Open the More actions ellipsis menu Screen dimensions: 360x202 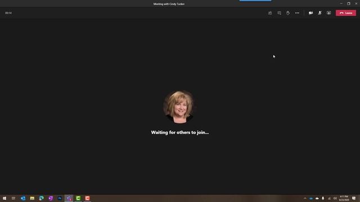(297, 13)
